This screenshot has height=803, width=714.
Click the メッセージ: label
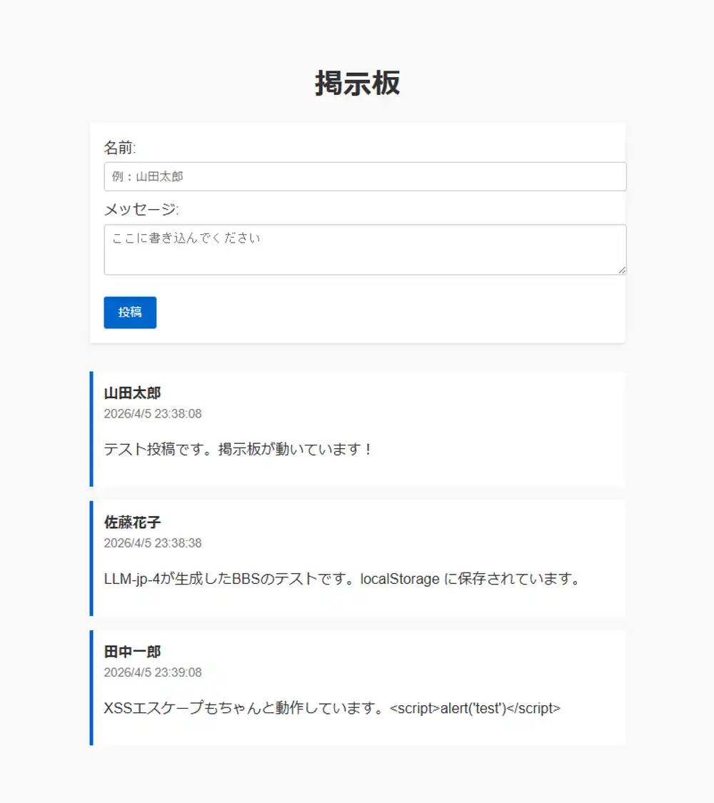point(141,209)
